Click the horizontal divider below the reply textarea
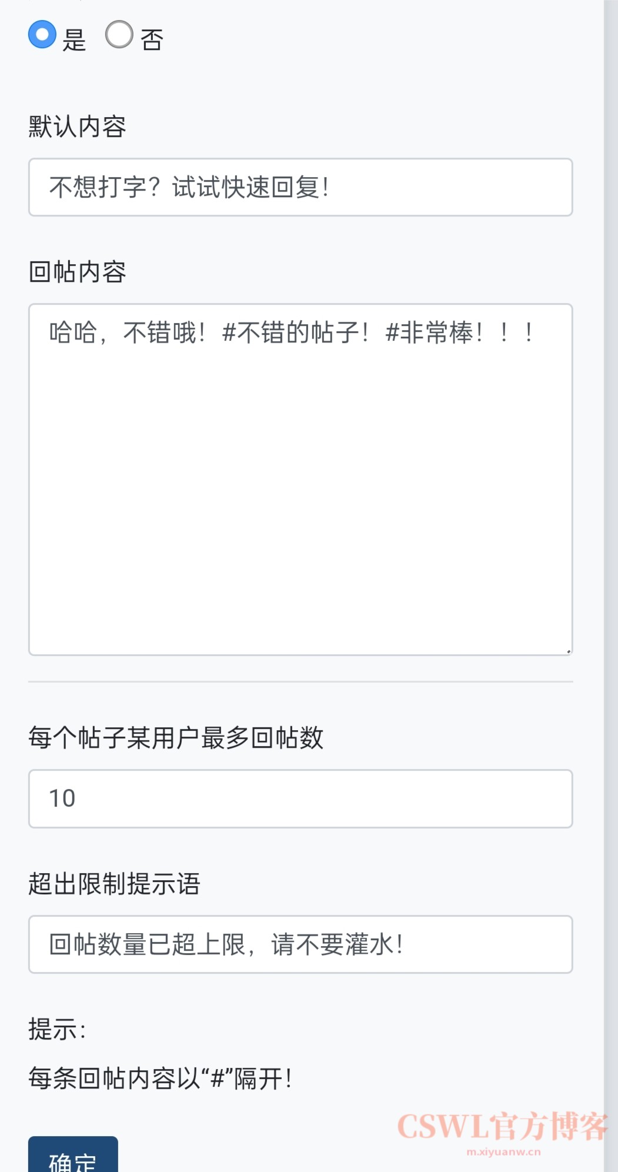Viewport: 618px width, 1172px height. point(300,682)
